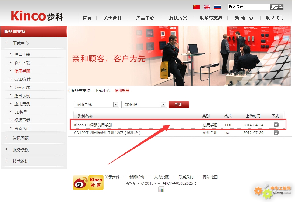Image resolution: width=295 pixels, height=202 pixels.
Task: Expand 下载中心 in the sidebar
Action: tap(21, 43)
